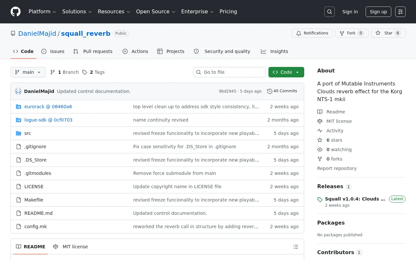Screen dimensions: 416x260
Task: Open the GitHub home logo
Action: (16, 12)
